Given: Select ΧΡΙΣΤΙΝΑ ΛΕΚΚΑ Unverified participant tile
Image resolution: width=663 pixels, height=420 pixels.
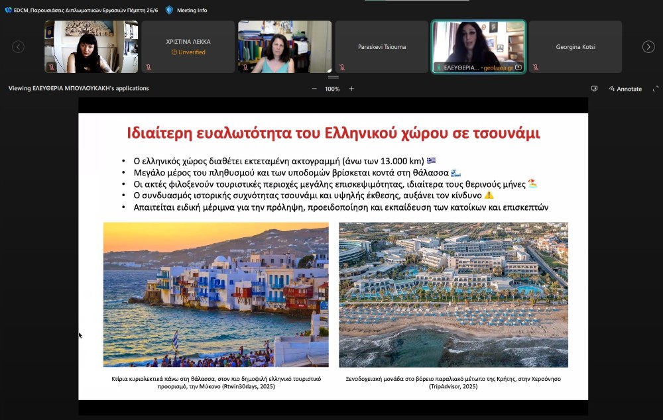Looking at the screenshot, I should [x=188, y=46].
